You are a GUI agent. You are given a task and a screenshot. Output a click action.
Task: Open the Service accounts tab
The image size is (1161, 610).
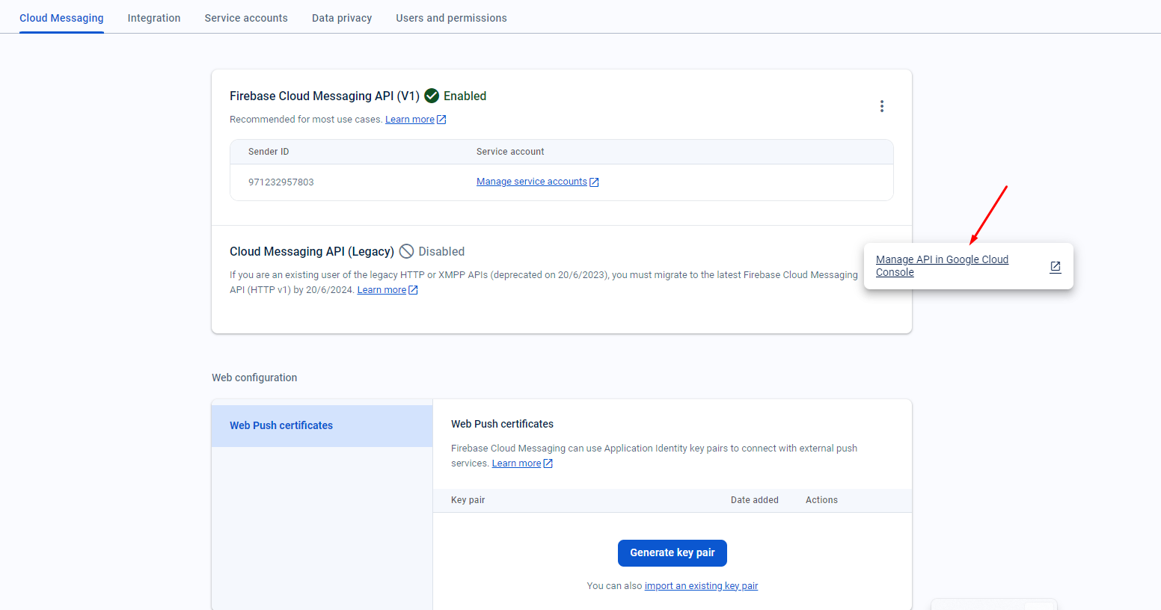pos(246,18)
